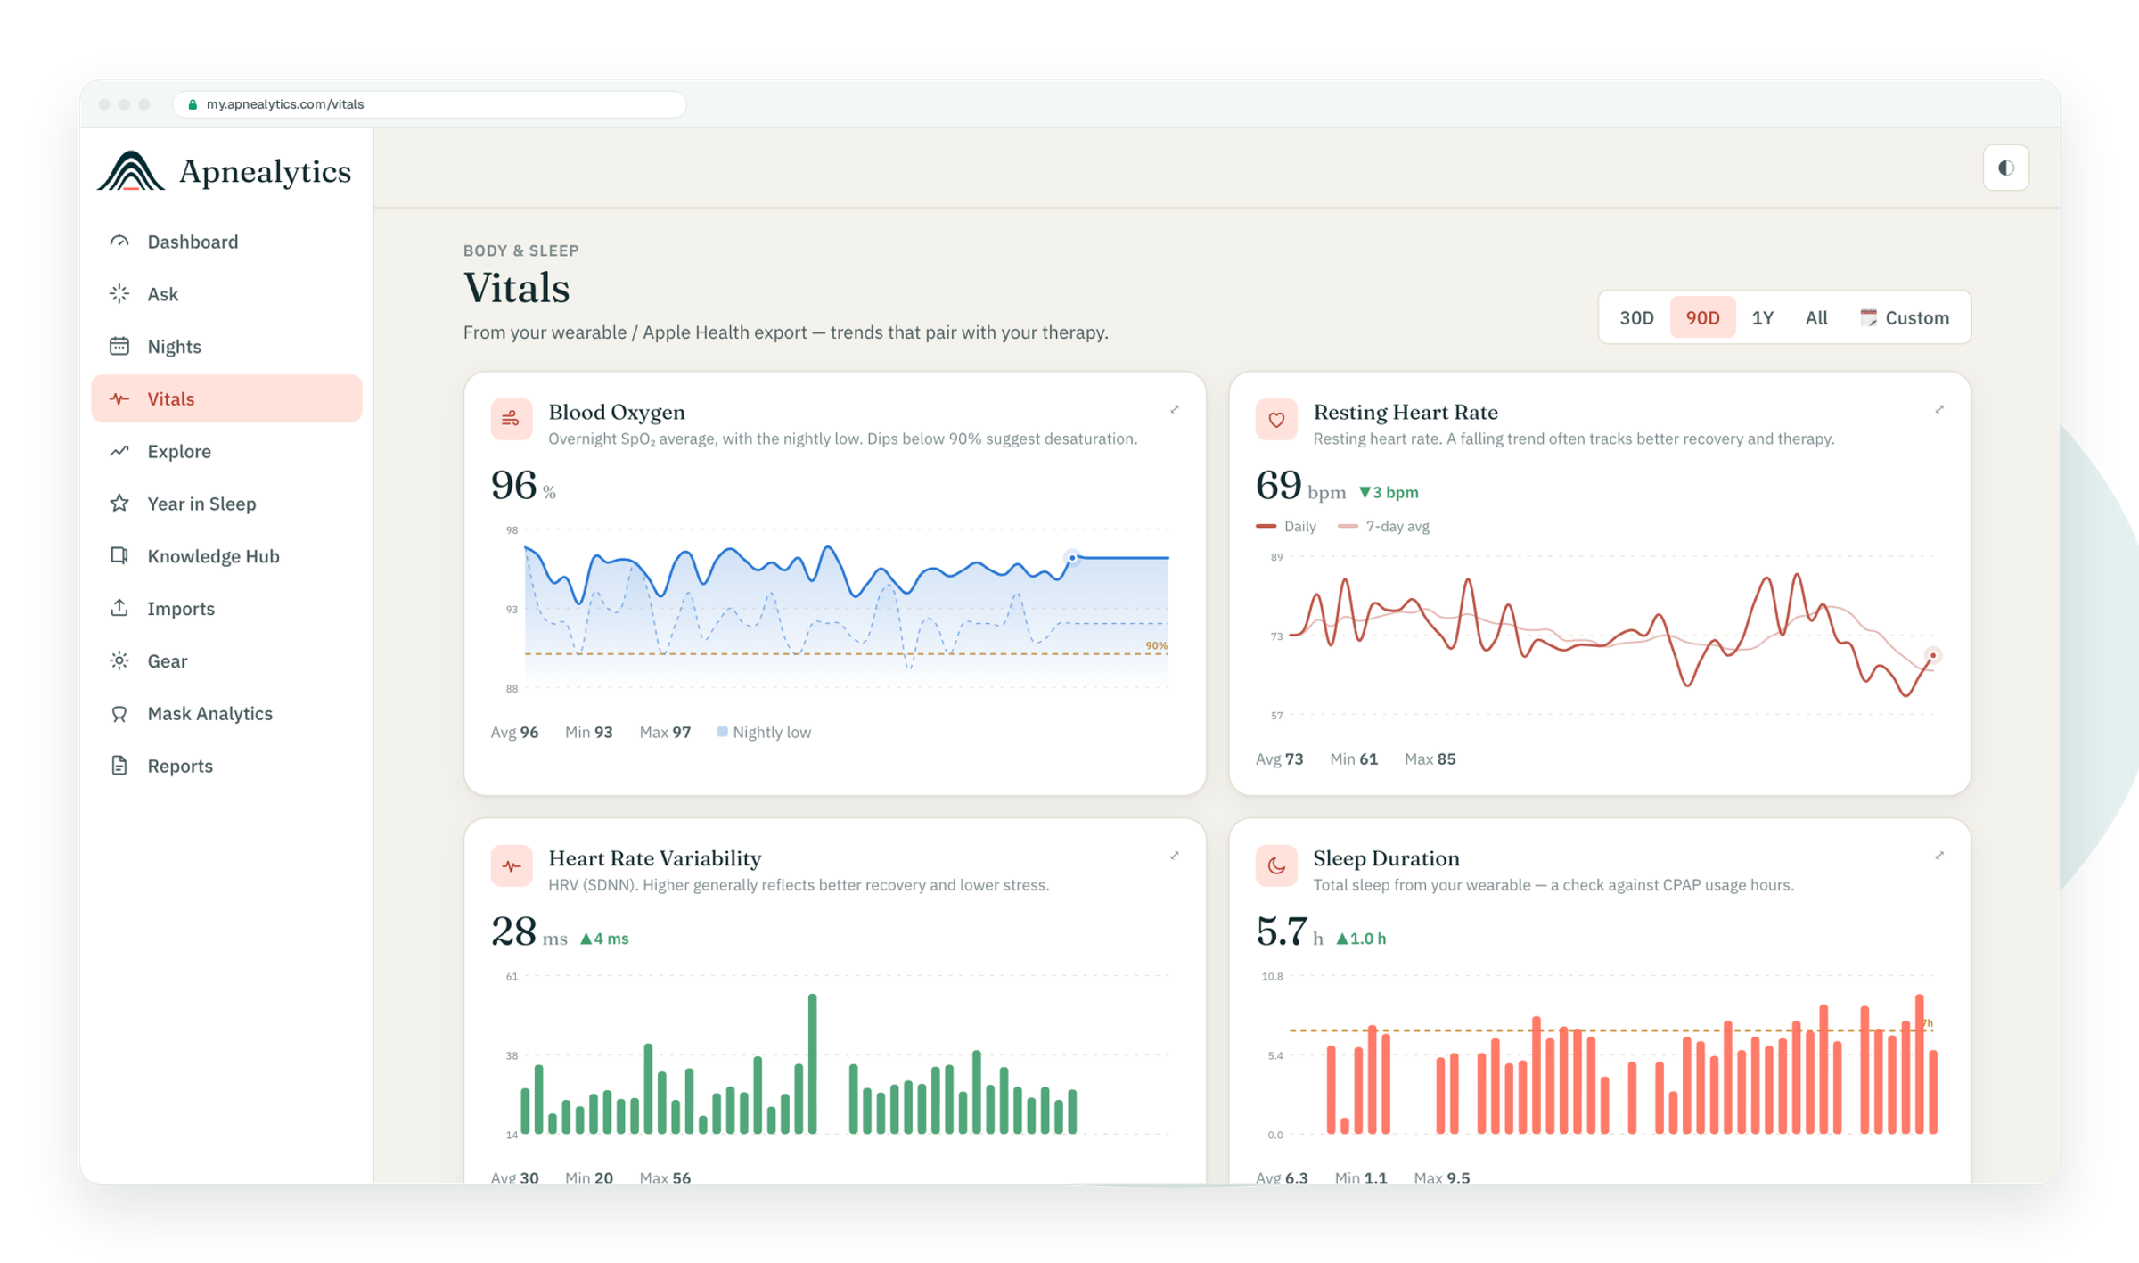
Task: Expand the Resting Heart Rate card
Action: point(1939,409)
